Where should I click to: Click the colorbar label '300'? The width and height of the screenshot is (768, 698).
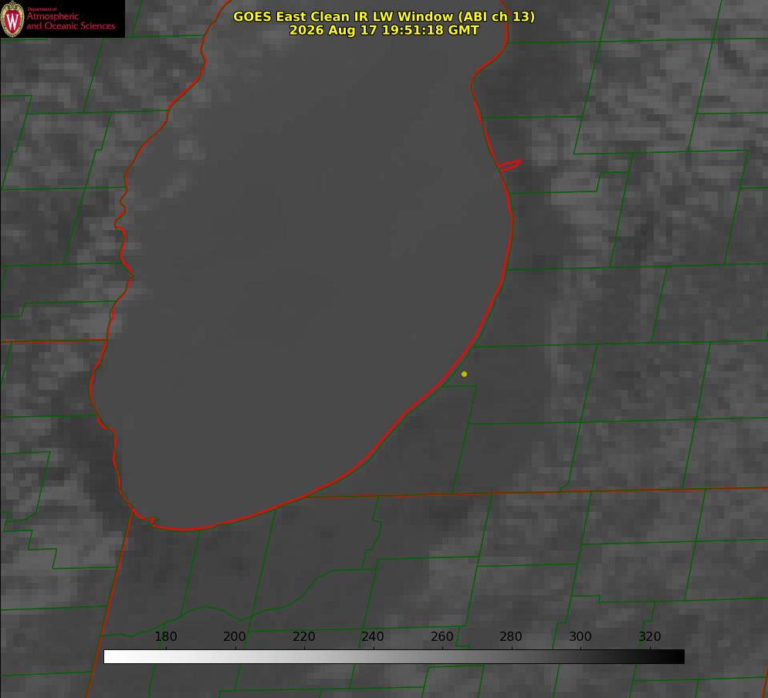tap(580, 636)
